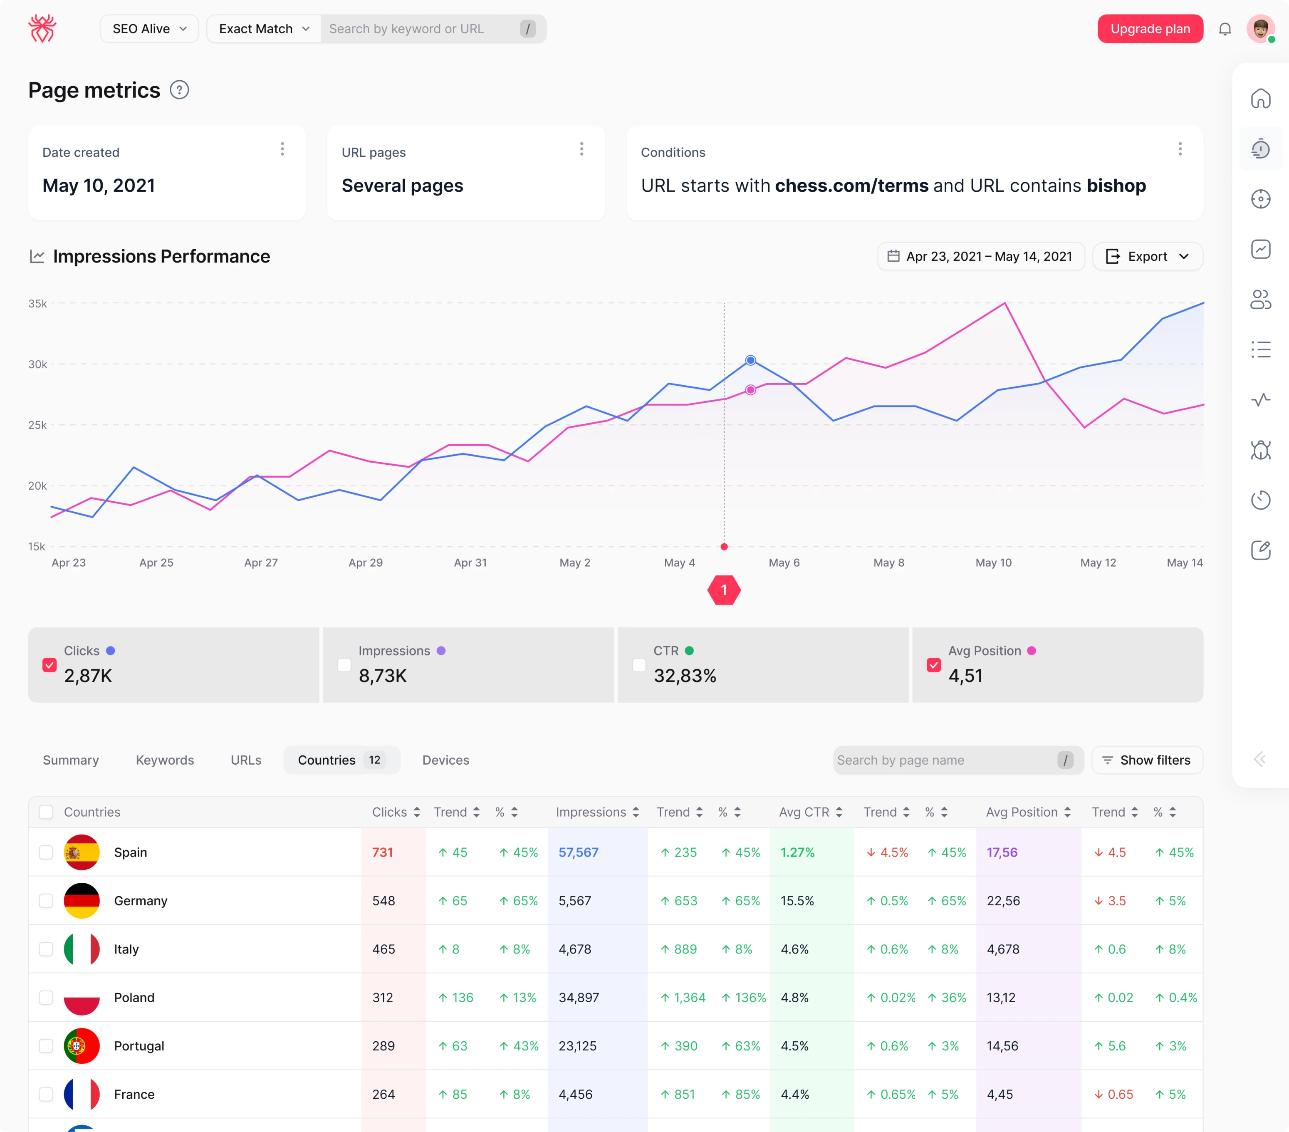Open the Exact Match dropdown
Screen dimensions: 1289x1132
[x=263, y=28]
